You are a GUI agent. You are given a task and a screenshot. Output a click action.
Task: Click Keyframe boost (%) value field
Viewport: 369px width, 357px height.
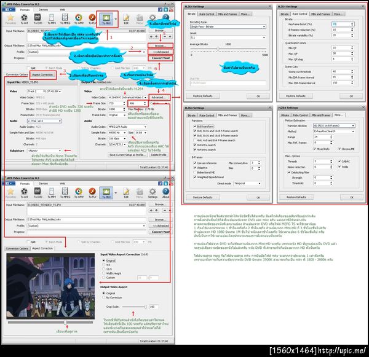[343, 24]
